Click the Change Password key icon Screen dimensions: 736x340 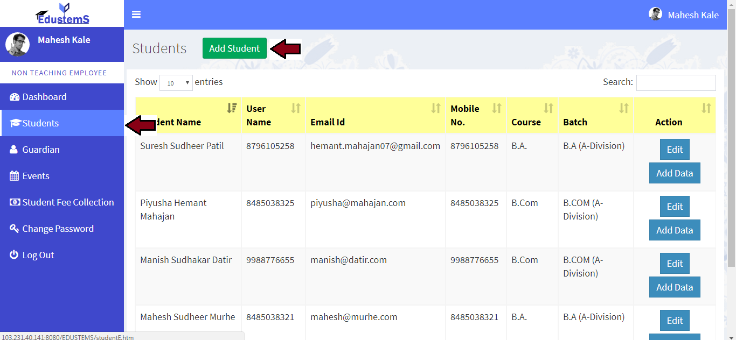tap(15, 229)
